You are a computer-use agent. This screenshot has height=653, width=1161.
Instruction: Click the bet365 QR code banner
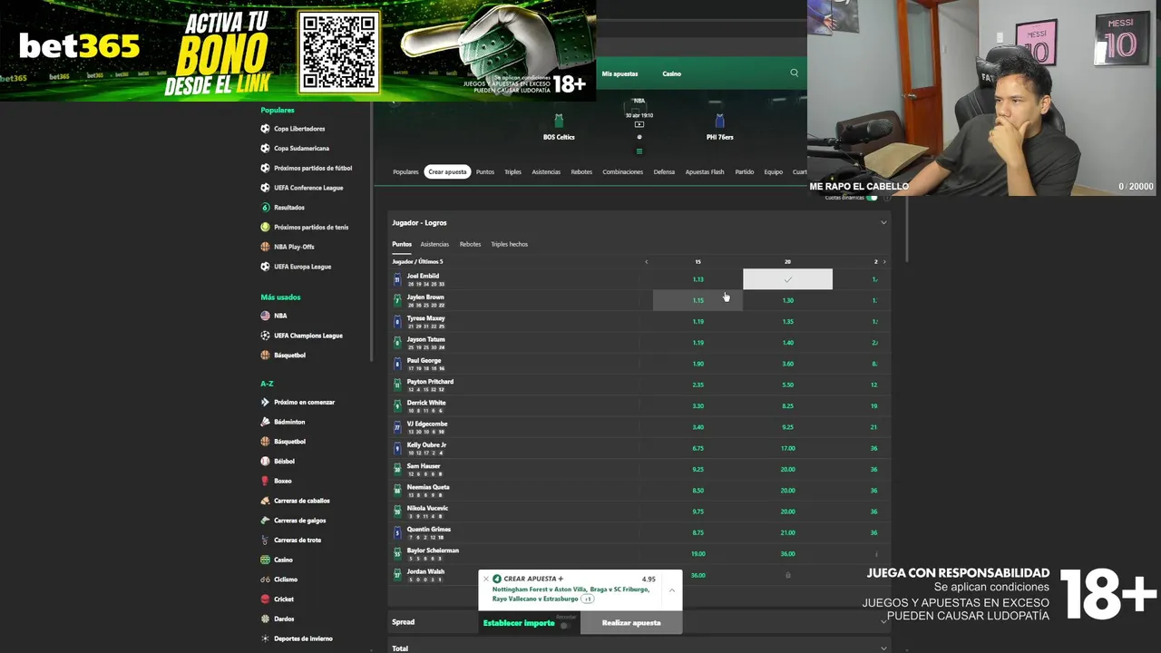(338, 52)
